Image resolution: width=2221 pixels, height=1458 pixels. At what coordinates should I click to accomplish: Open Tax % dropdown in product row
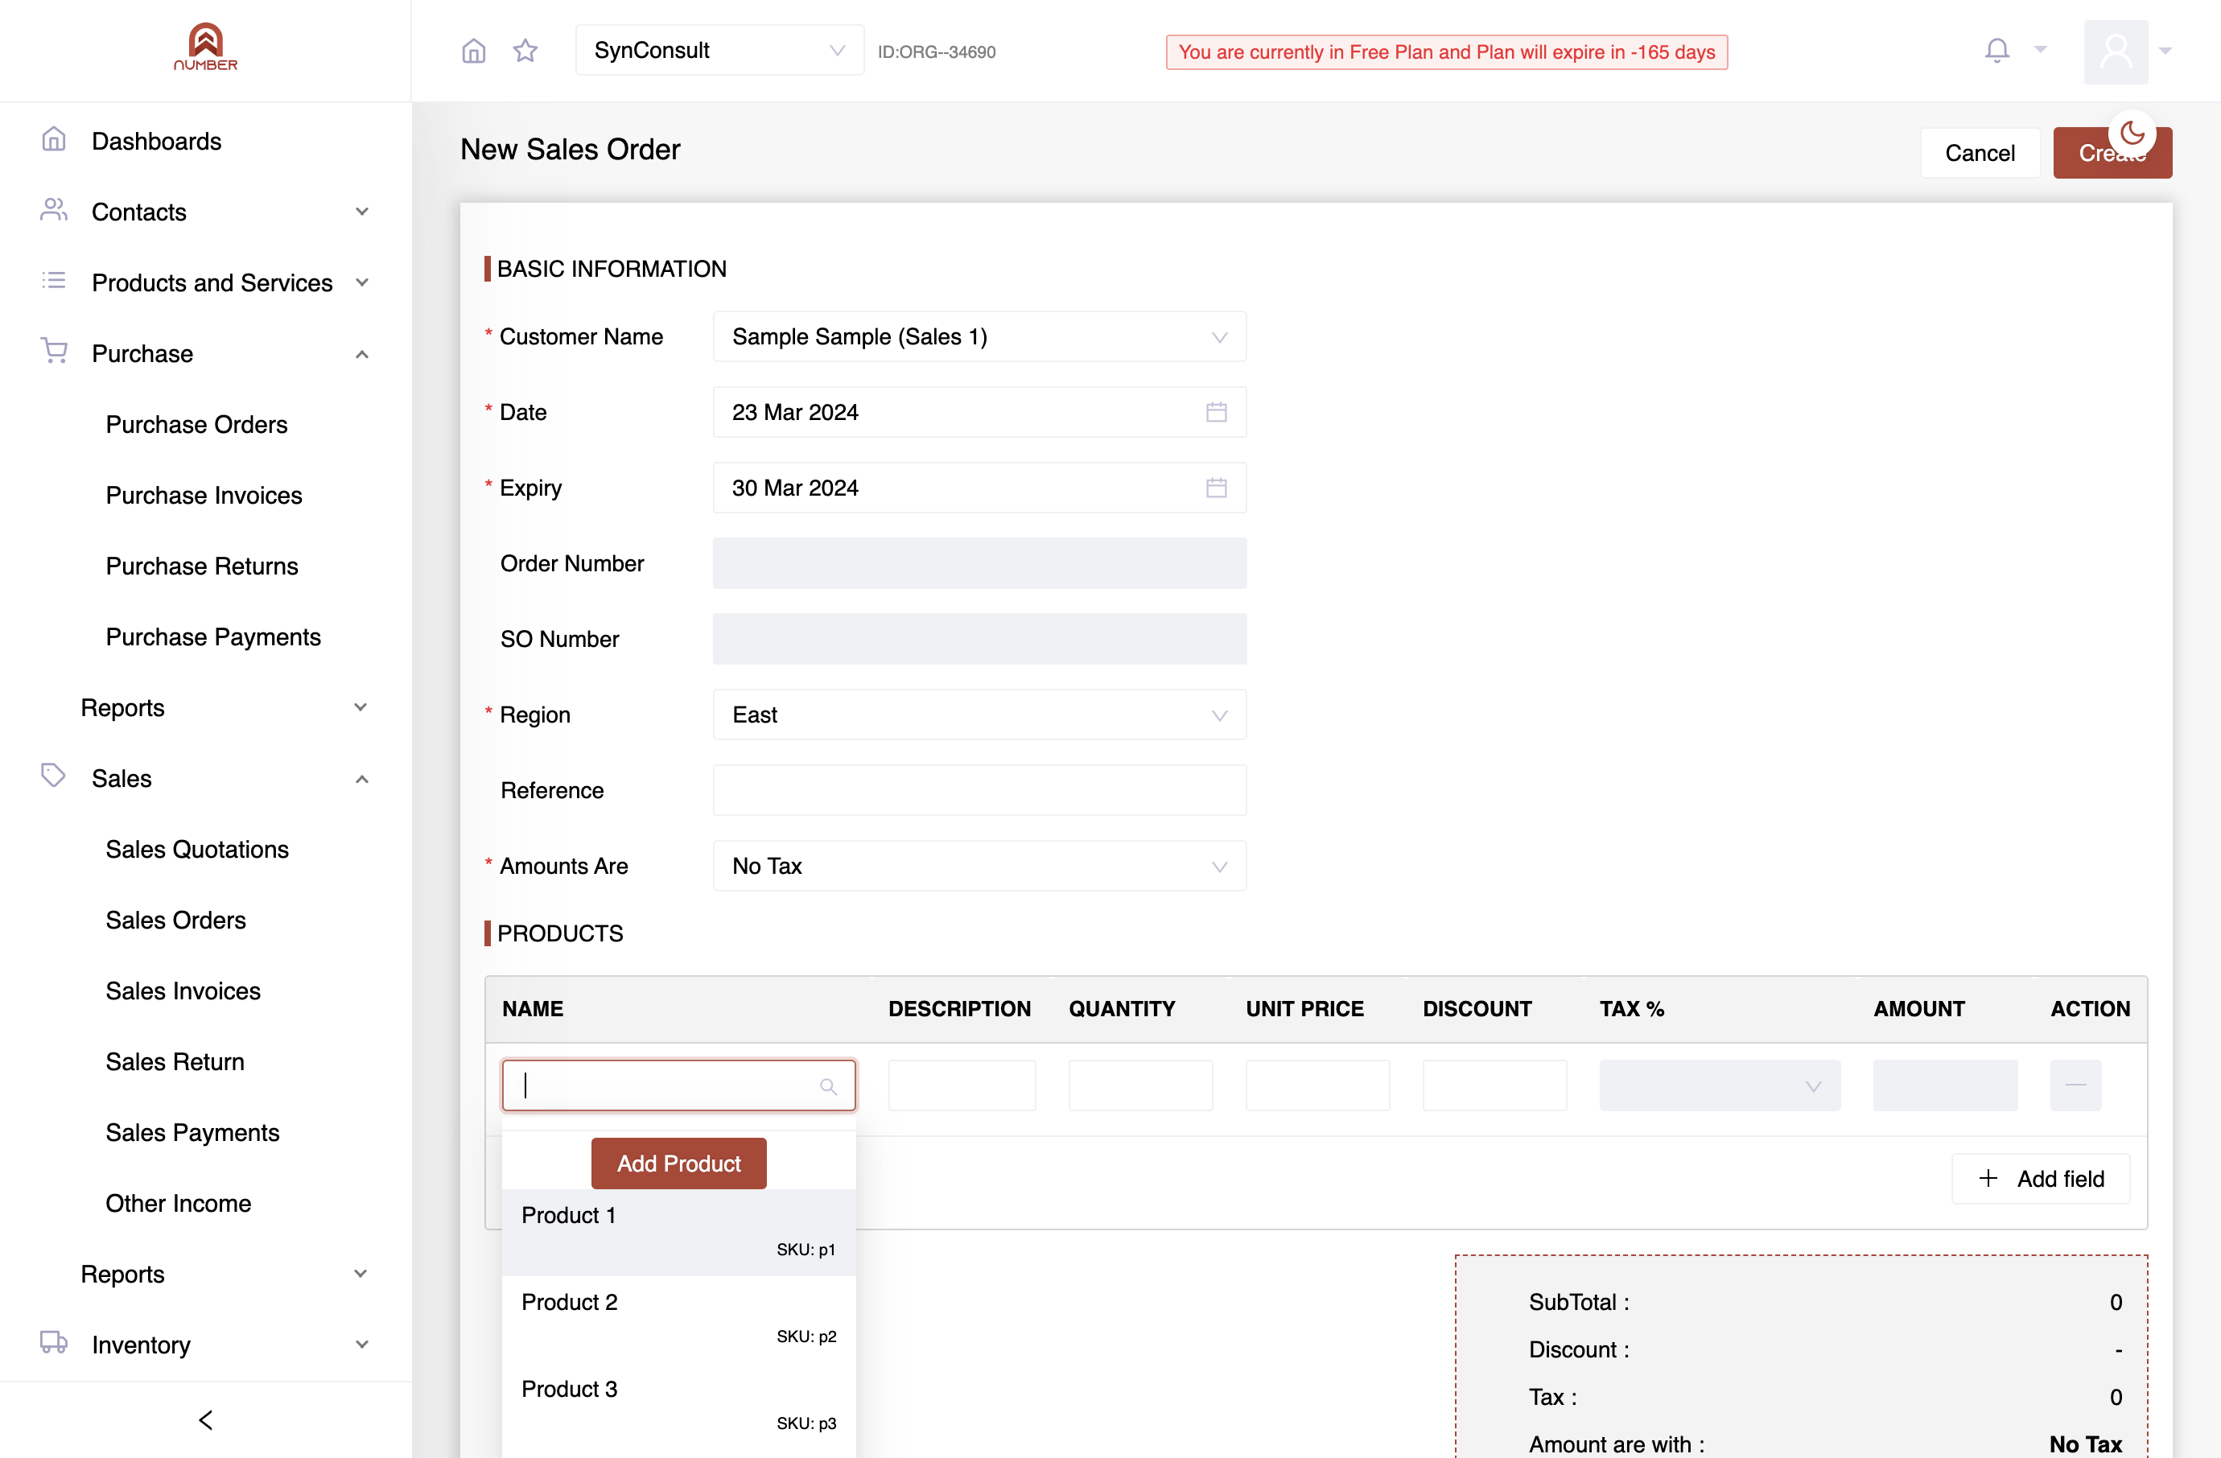point(1719,1085)
